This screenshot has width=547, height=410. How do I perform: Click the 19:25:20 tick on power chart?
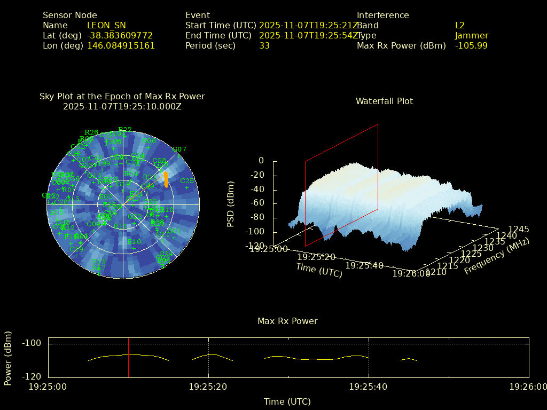tap(208, 386)
